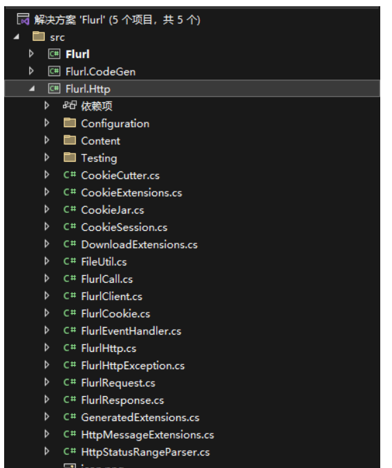Select GeneratedExtensions.cs
Screen dimensions: 392x468
[140, 418]
